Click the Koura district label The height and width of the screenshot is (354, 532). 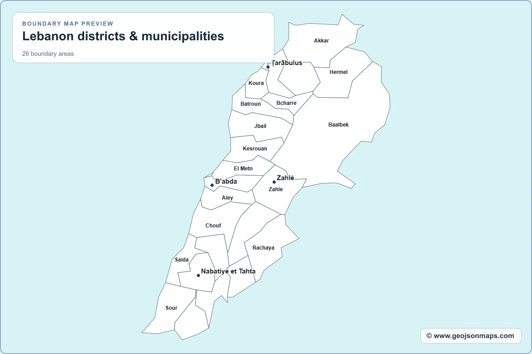pyautogui.click(x=256, y=83)
